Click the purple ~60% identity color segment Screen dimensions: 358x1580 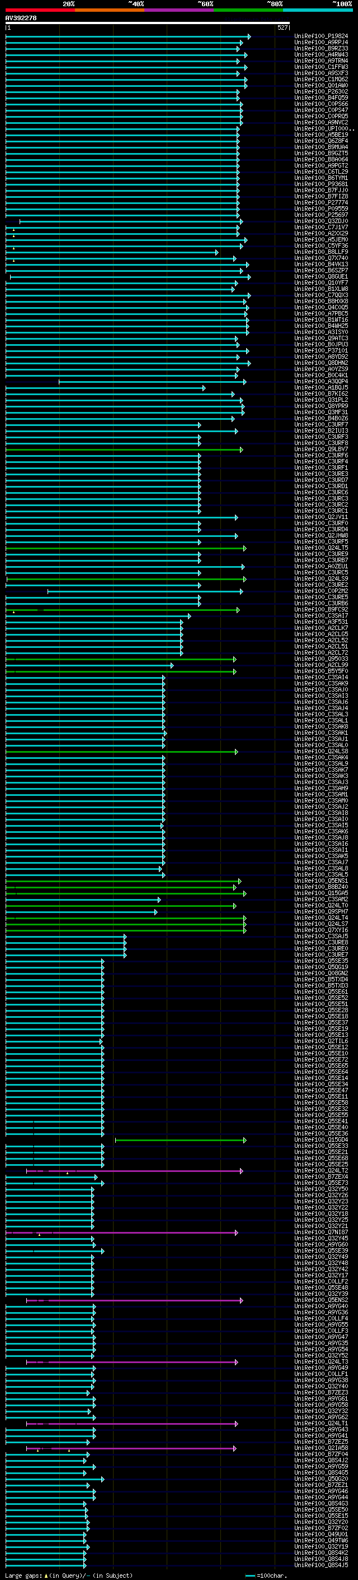click(180, 11)
